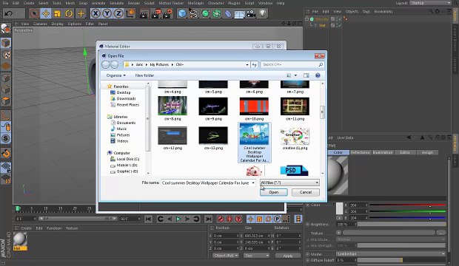Open the Organize dropdown in dialog

tap(116, 75)
